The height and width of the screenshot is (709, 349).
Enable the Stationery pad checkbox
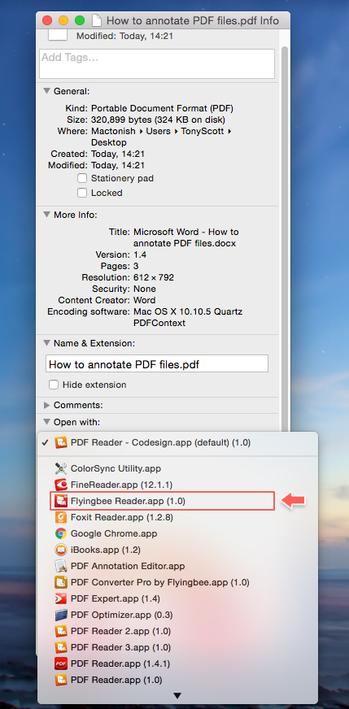pos(82,178)
